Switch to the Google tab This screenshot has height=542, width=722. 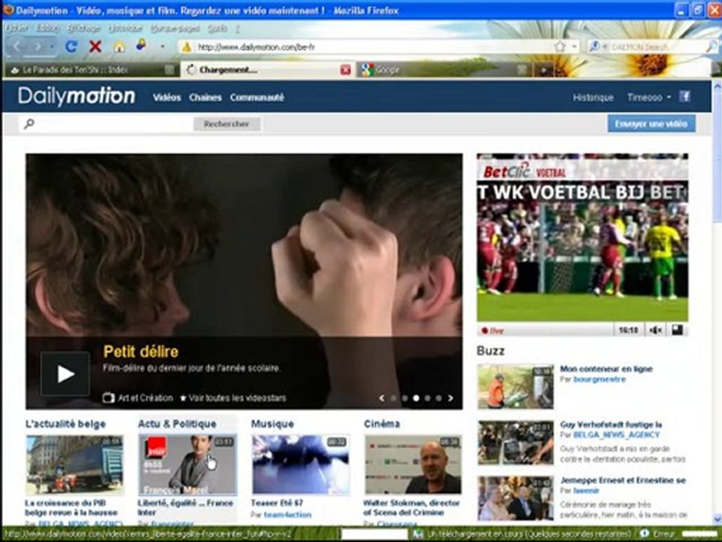pos(444,69)
